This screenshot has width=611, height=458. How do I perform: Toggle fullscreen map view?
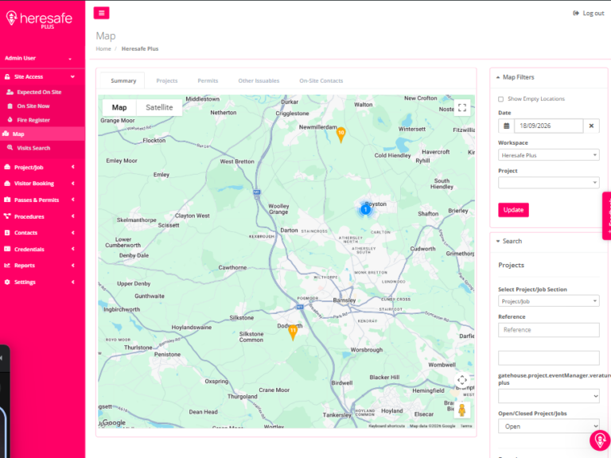pyautogui.click(x=462, y=107)
